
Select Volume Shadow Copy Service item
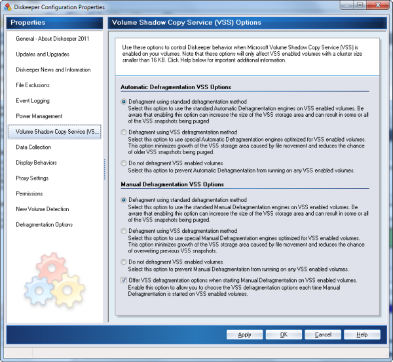pyautogui.click(x=54, y=131)
